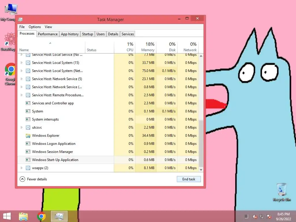The height and width of the screenshot is (222, 296).
Task: Sort processes by Network column
Action: coord(188,47)
